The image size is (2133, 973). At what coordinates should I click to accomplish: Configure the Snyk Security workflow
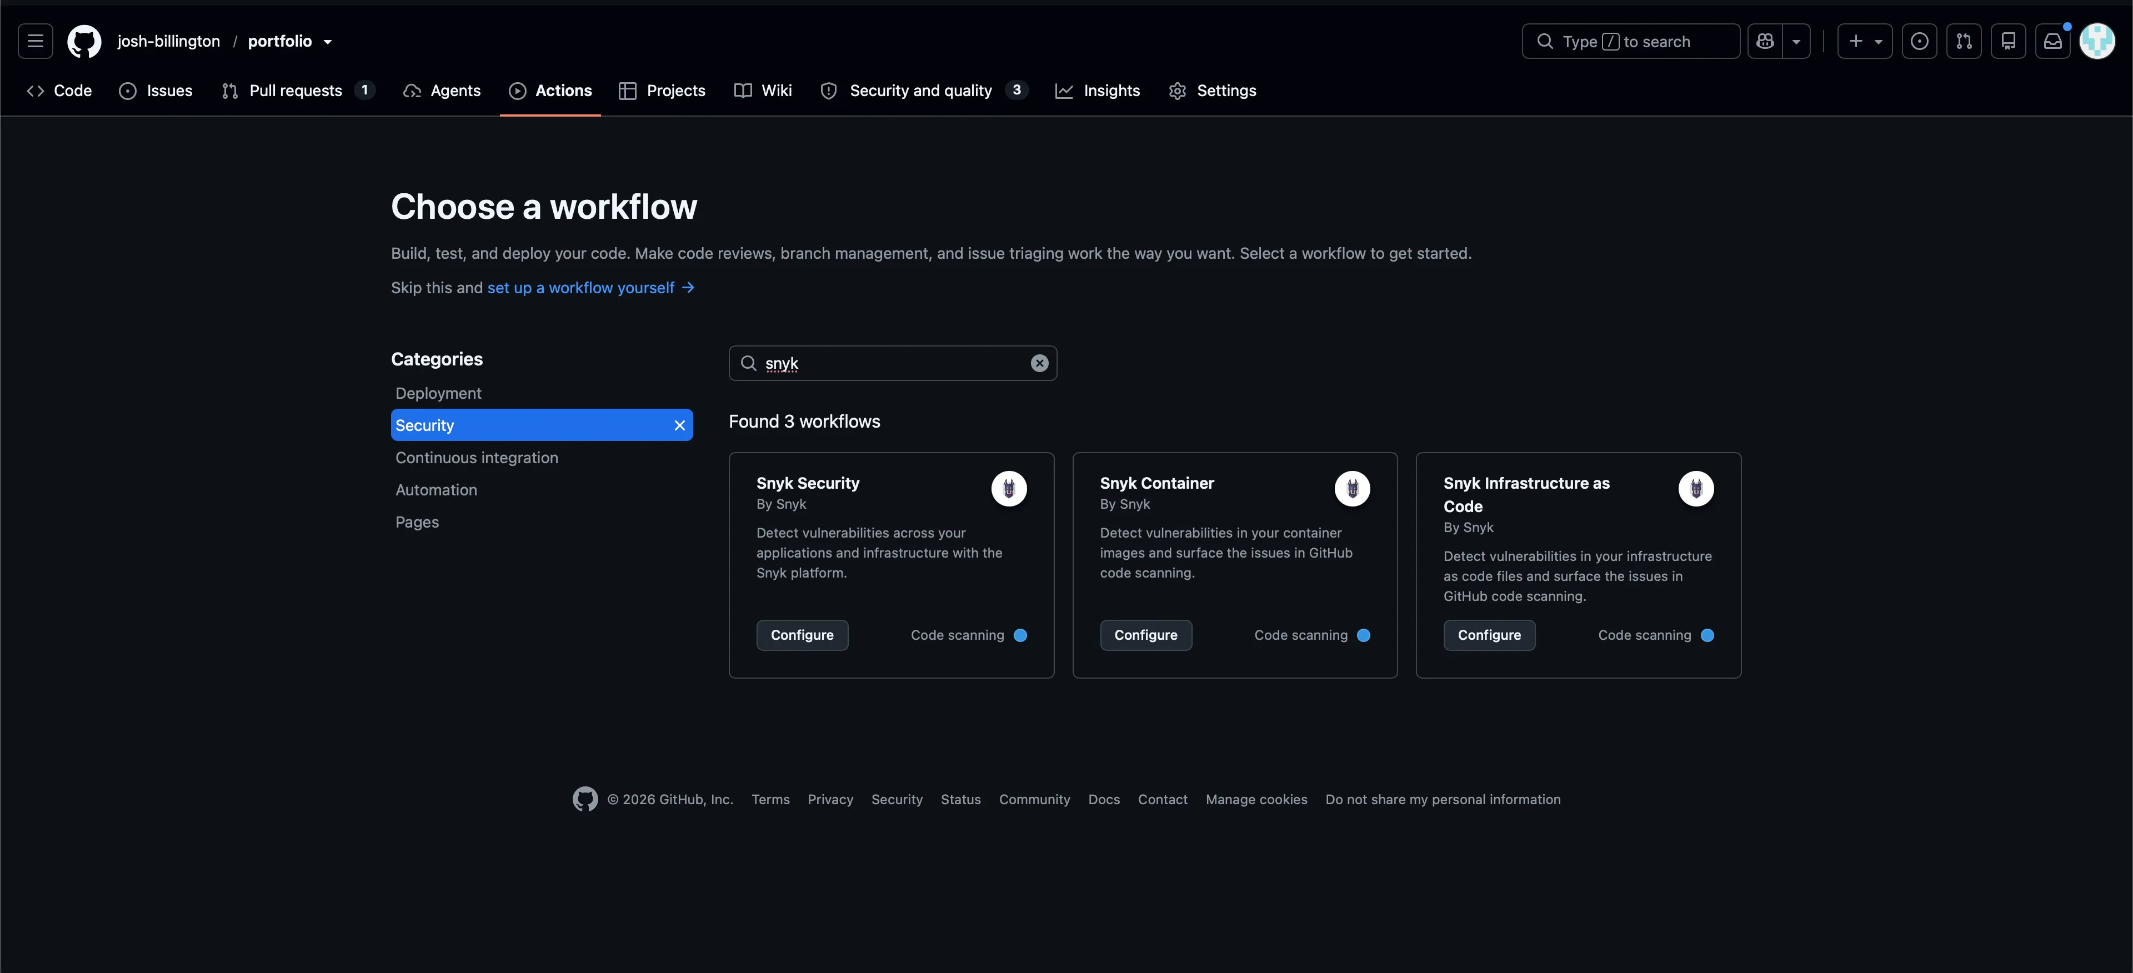click(x=802, y=634)
